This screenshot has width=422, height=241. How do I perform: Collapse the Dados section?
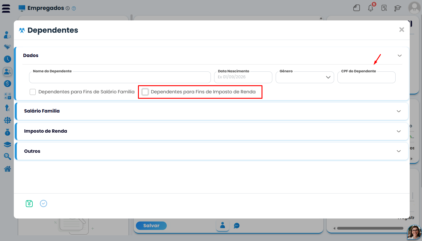click(400, 56)
